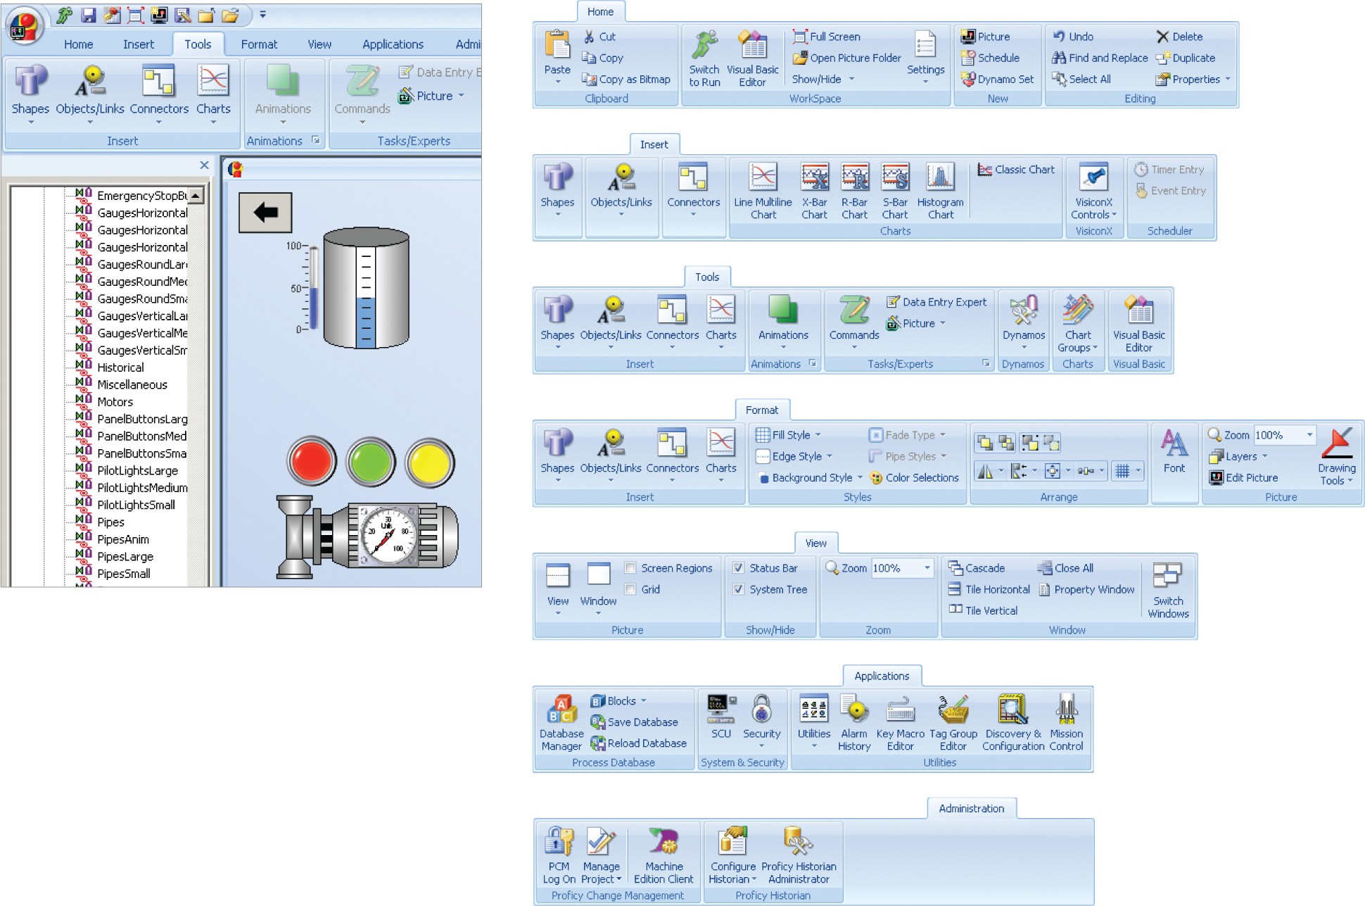Switch to the Insert tab in left window
1365x906 pixels.
139,44
